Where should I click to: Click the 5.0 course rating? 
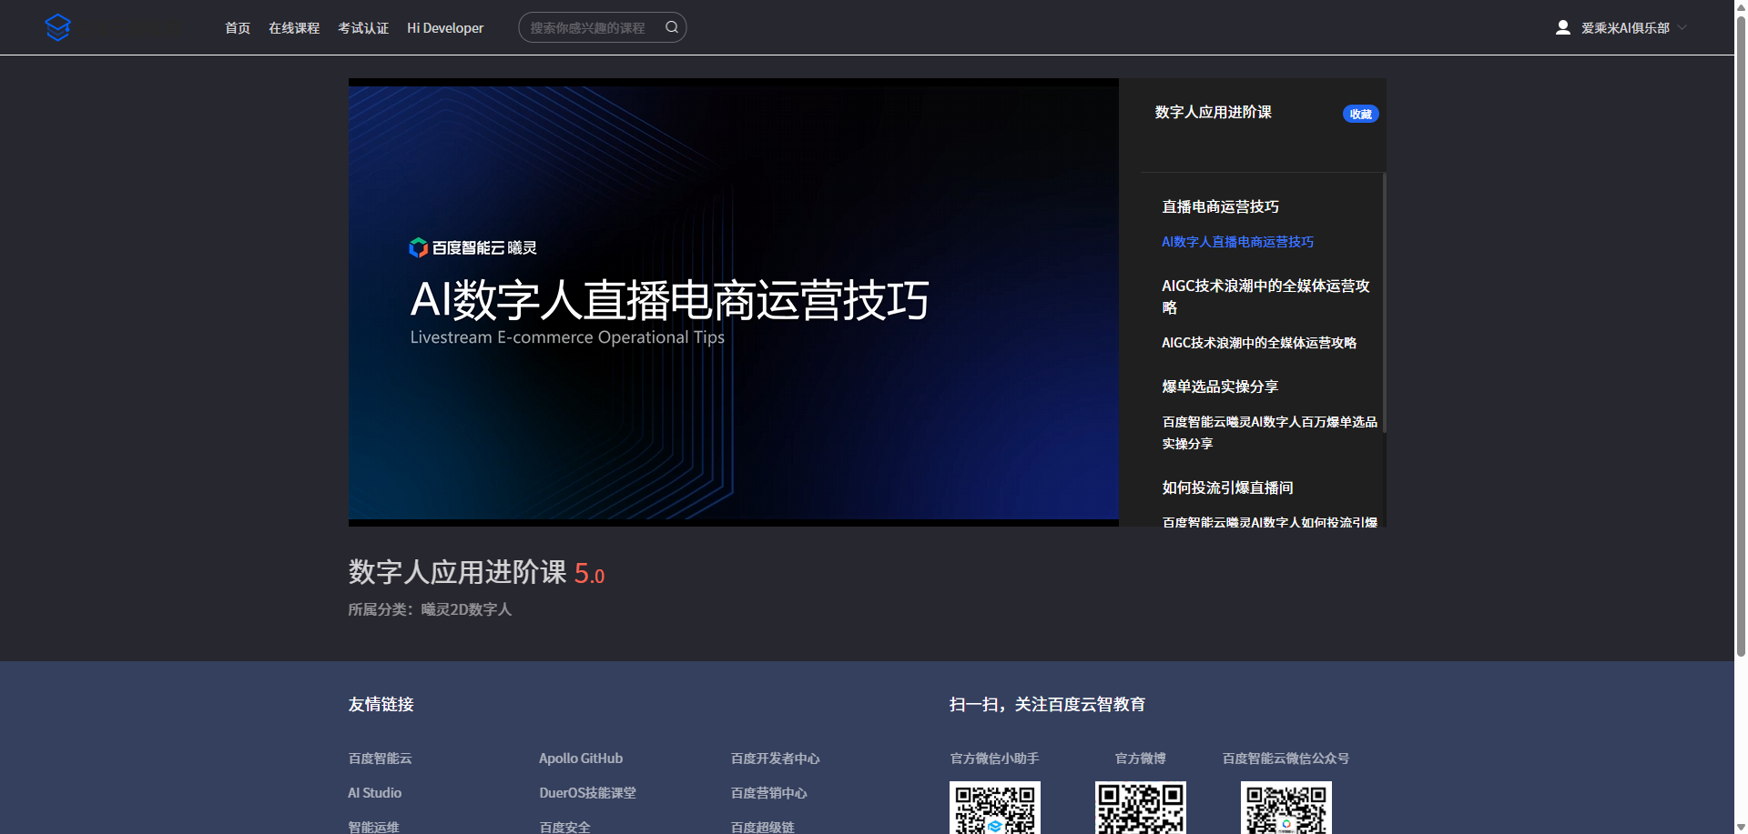[589, 573]
